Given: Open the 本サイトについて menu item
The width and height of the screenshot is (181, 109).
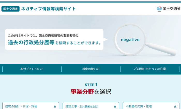Looking at the screenshot, I should (32, 69).
